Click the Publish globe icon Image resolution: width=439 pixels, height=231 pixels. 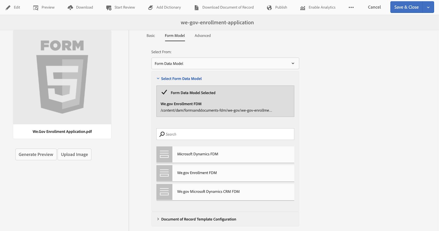[x=269, y=7]
